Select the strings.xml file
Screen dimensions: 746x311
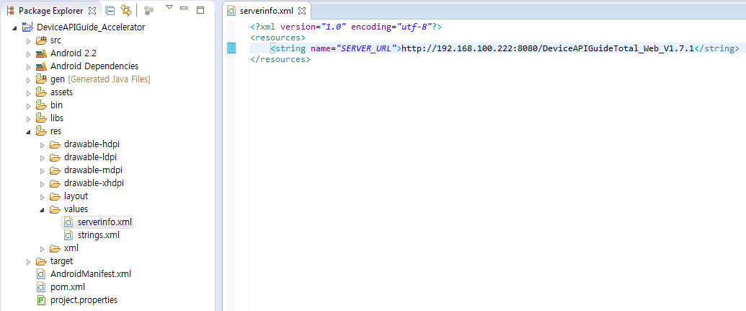98,235
